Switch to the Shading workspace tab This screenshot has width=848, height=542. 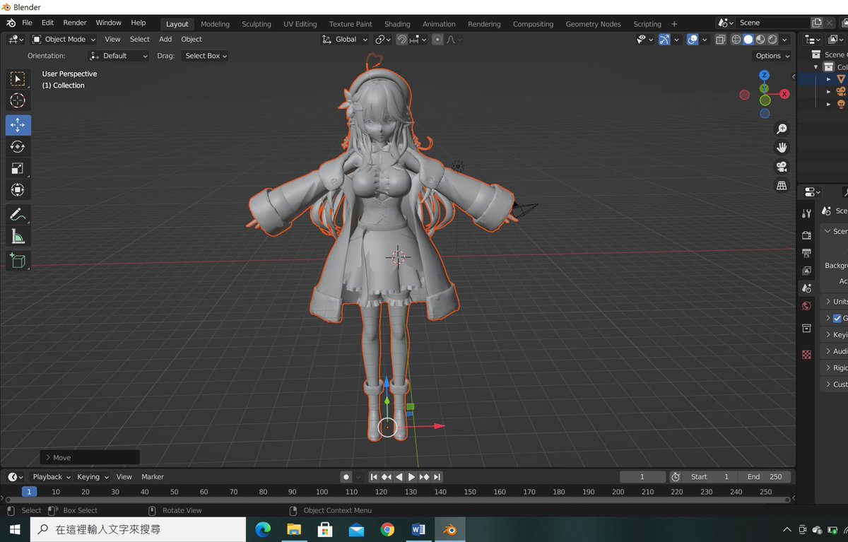point(397,24)
